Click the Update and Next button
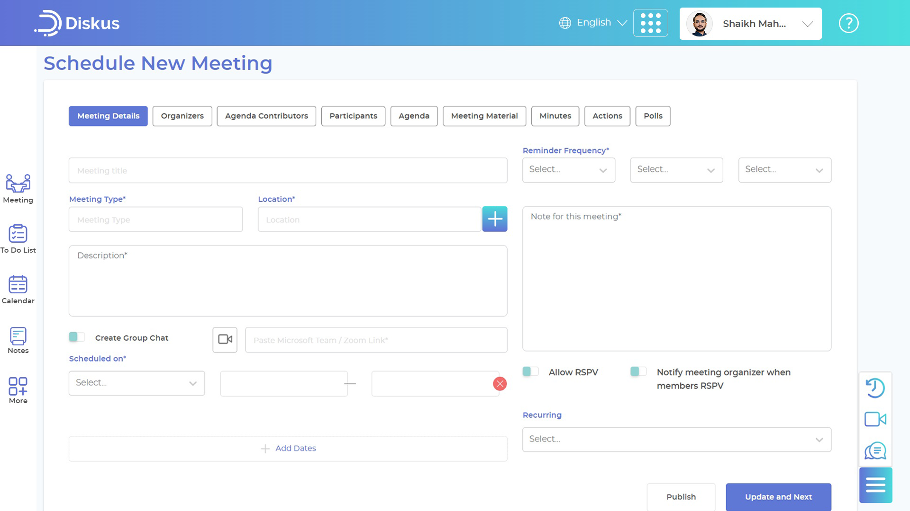The image size is (910, 511). click(x=778, y=497)
